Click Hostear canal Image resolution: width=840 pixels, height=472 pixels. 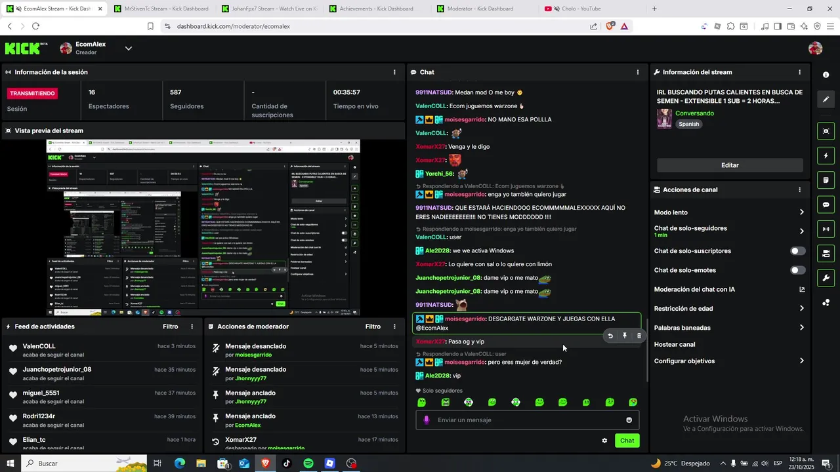(x=675, y=344)
